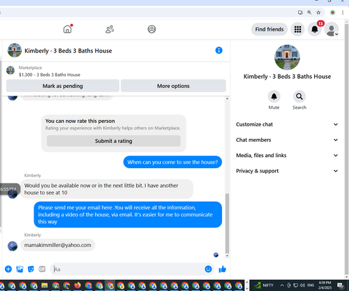The height and width of the screenshot is (291, 349).
Task: Attach a photo using the image icon
Action: (20, 269)
